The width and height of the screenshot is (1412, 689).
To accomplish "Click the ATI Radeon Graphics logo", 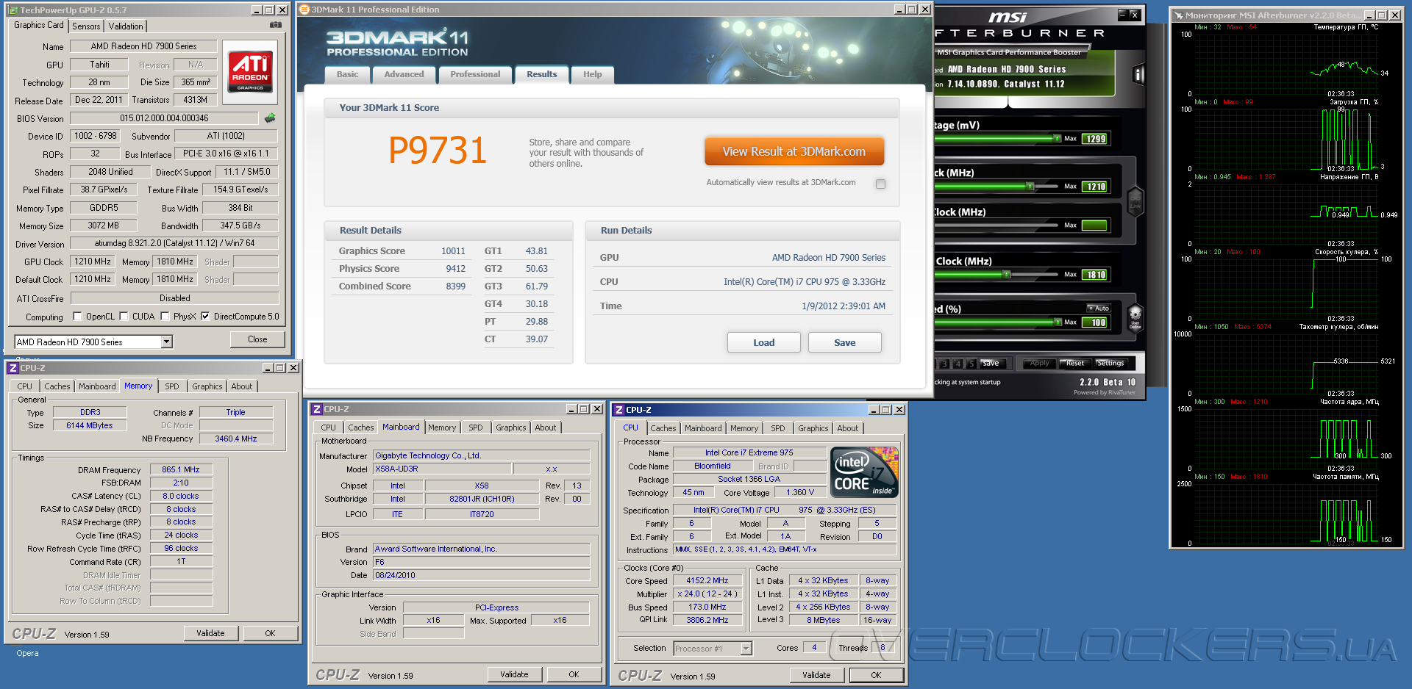I will tap(250, 71).
